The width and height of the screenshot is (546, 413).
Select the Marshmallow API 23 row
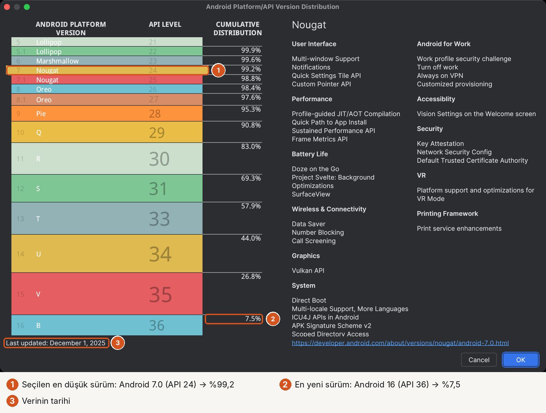pyautogui.click(x=107, y=61)
